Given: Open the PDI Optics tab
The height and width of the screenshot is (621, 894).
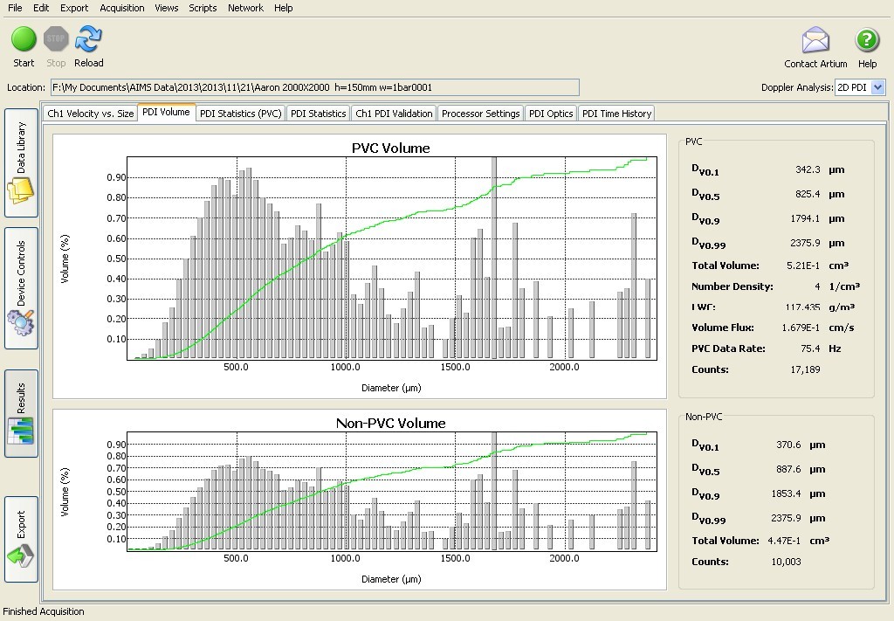Looking at the screenshot, I should pyautogui.click(x=551, y=114).
